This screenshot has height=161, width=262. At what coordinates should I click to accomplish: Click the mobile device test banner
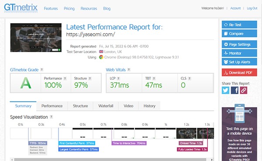[x=239, y=133]
